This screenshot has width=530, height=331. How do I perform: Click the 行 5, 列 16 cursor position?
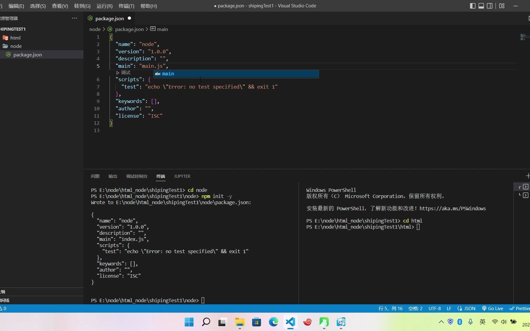pos(390,309)
